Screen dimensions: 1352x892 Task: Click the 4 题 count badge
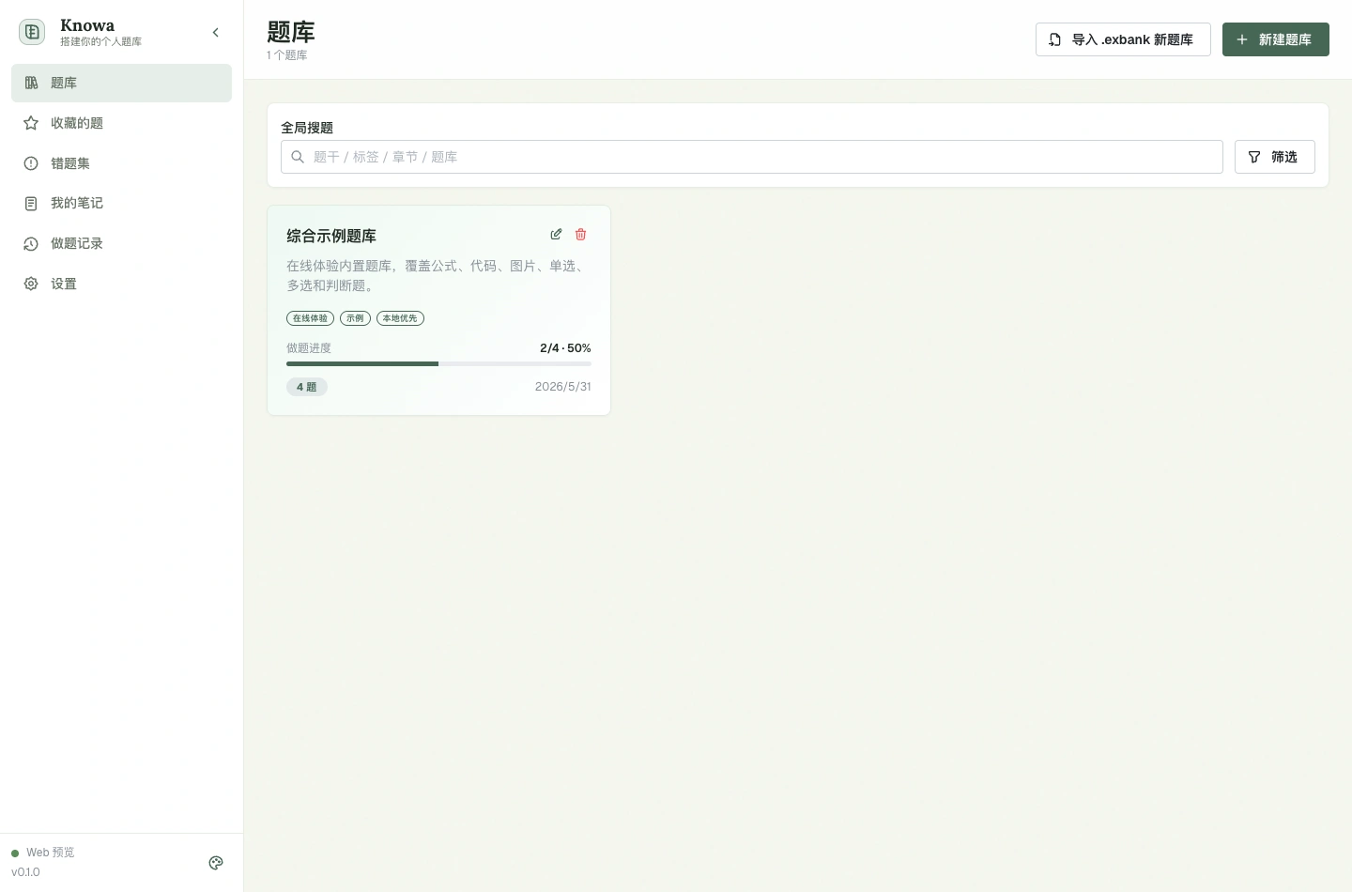pos(307,387)
